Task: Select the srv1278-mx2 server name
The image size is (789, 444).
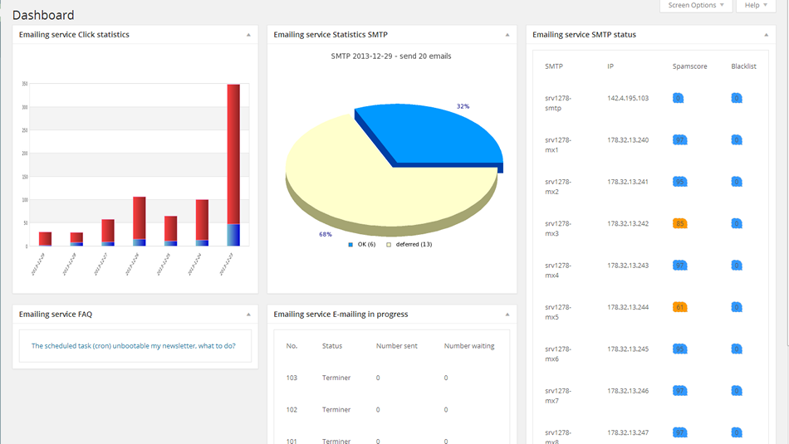Action: [558, 187]
